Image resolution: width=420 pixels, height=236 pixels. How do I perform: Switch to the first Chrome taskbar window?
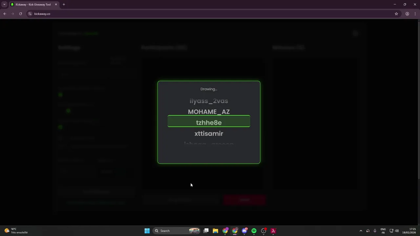(x=225, y=231)
